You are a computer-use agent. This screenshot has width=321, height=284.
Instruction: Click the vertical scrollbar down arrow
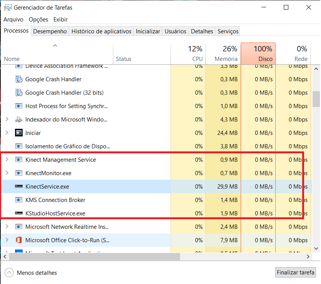coord(316,248)
